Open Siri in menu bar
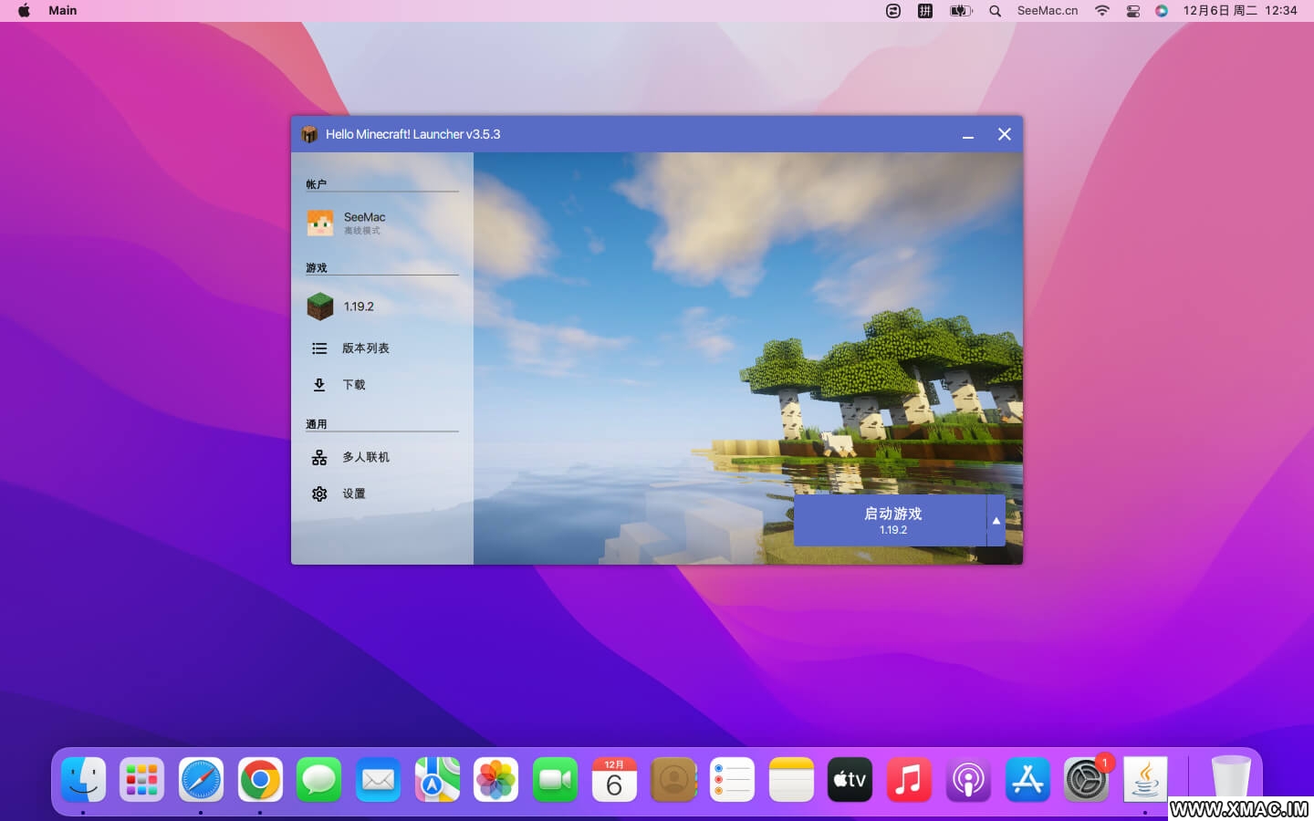This screenshot has height=821, width=1314. [x=1162, y=11]
